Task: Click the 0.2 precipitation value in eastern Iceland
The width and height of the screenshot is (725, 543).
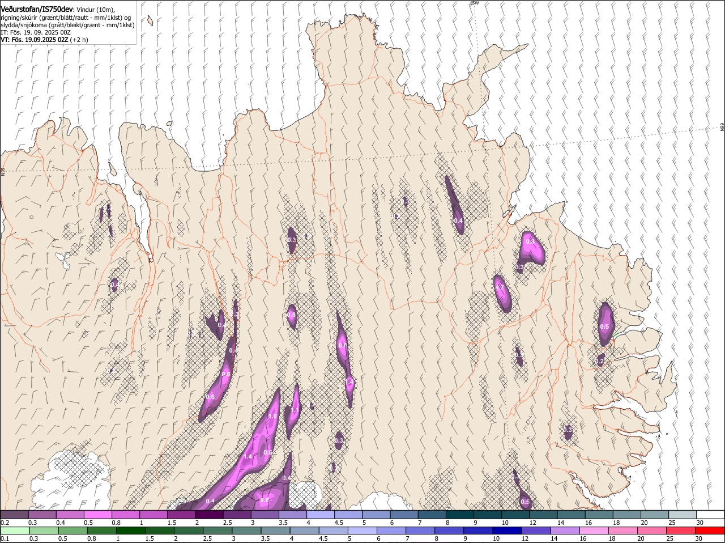Action: [x=600, y=362]
